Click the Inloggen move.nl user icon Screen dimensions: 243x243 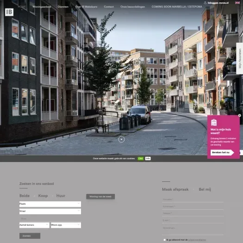(x=205, y=3)
